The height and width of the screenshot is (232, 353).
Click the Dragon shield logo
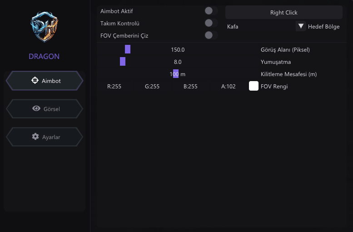pos(44,27)
